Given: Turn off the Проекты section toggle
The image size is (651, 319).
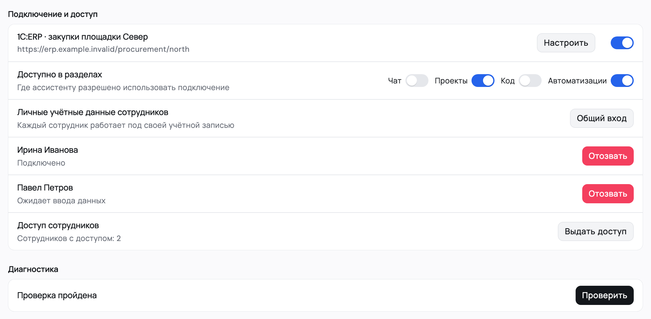Looking at the screenshot, I should pos(483,81).
